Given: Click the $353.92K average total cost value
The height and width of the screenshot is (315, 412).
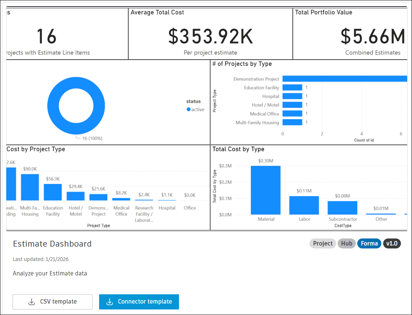Looking at the screenshot, I should tap(210, 36).
